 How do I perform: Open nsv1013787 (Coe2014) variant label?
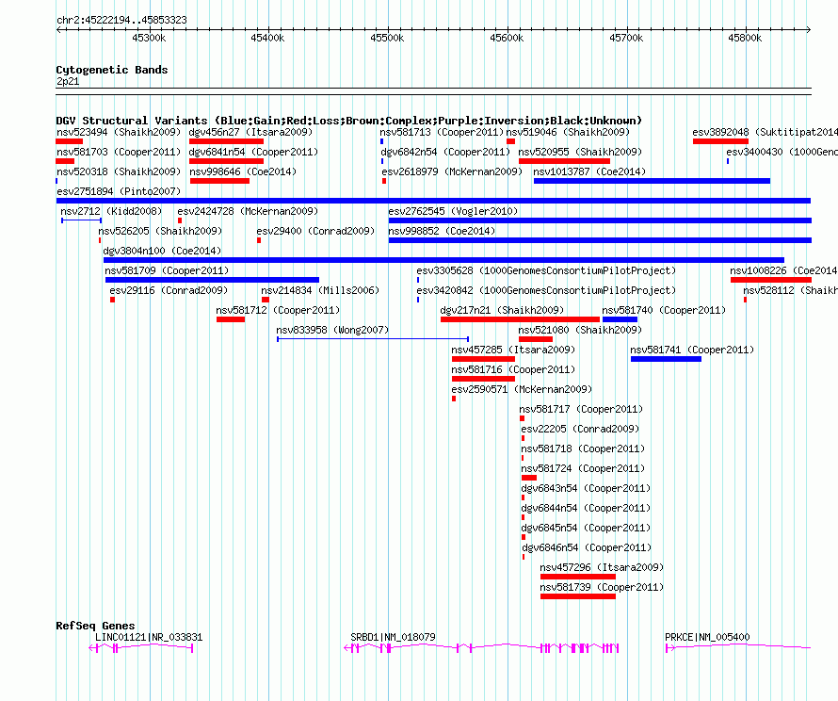click(589, 171)
